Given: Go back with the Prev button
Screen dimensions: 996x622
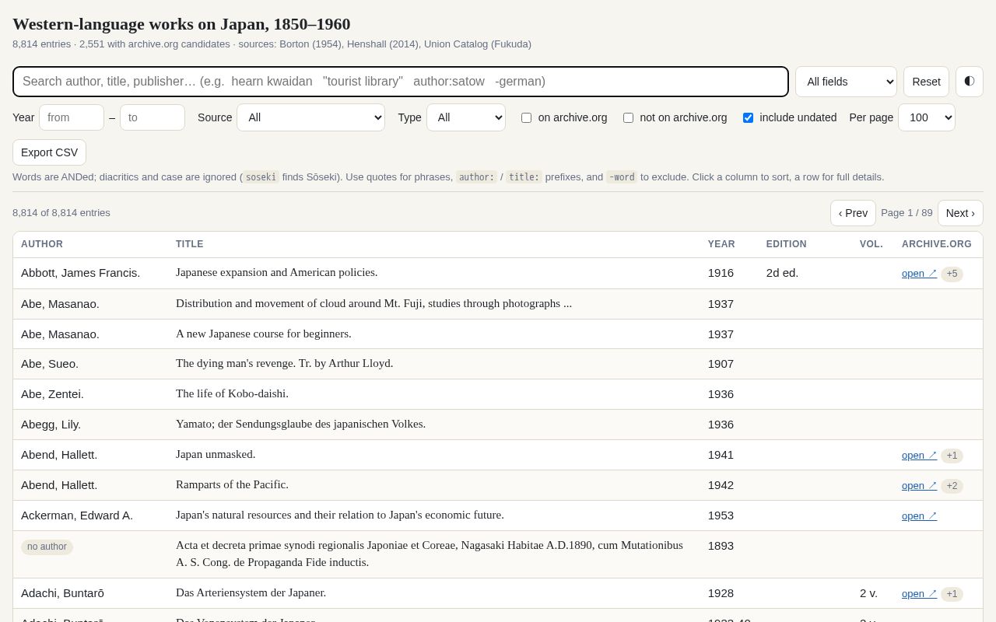Looking at the screenshot, I should point(853,213).
